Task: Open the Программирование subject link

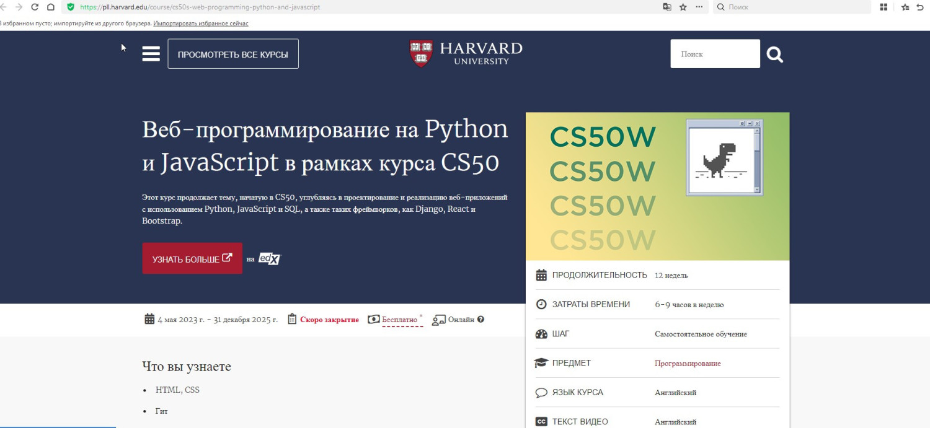Action: coord(688,364)
